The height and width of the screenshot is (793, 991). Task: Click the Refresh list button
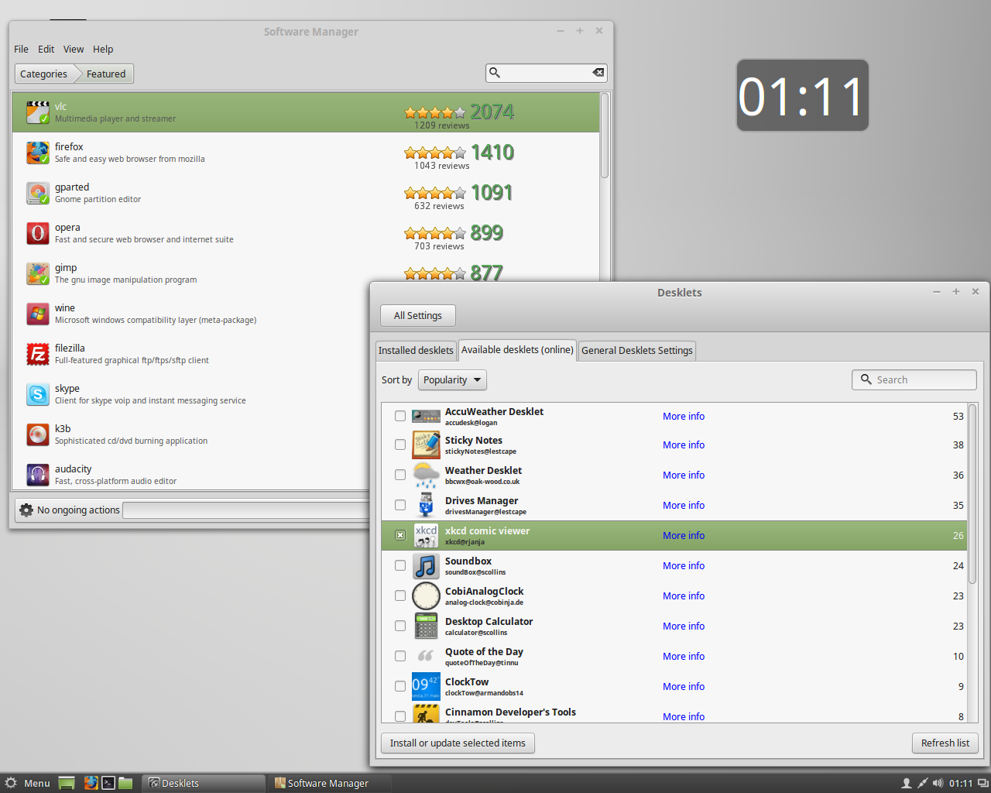[945, 743]
